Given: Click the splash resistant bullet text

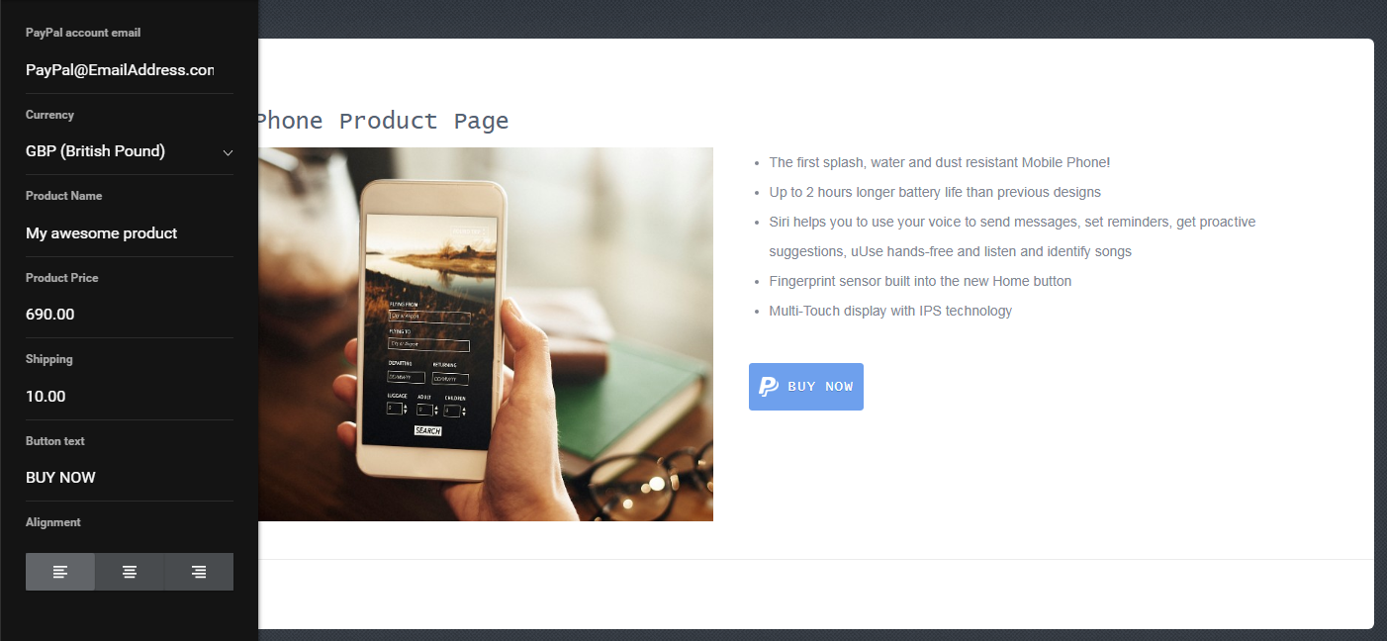Looking at the screenshot, I should pyautogui.click(x=940, y=162).
